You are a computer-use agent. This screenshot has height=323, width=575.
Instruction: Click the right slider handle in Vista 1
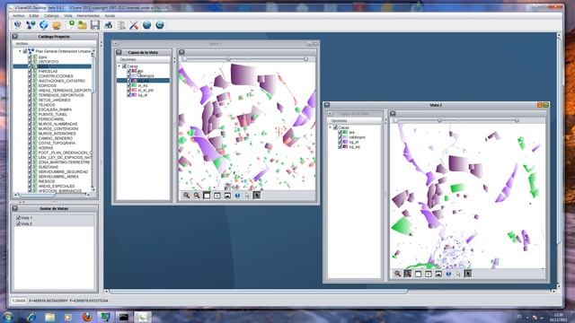pos(305,59)
